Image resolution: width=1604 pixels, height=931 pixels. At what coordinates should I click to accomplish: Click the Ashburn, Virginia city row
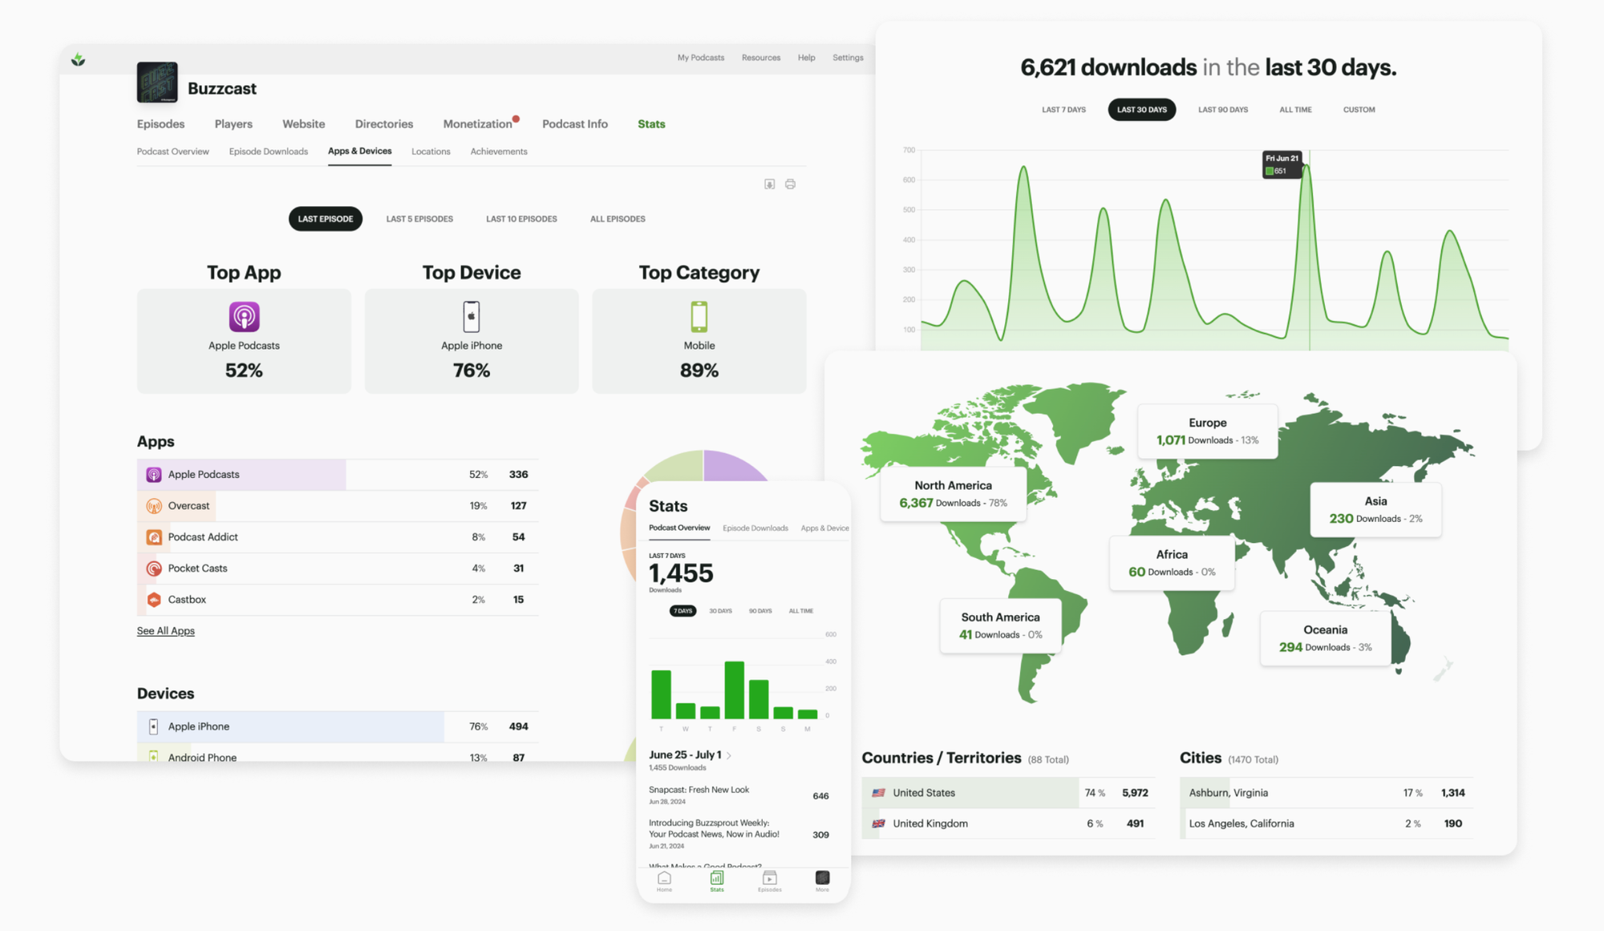(x=1326, y=793)
